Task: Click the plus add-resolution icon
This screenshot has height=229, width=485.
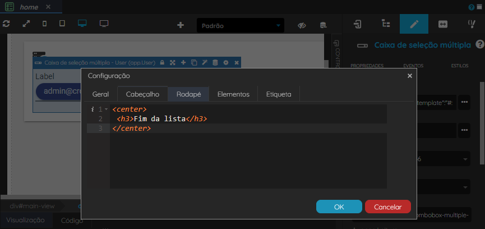Action: click(x=181, y=25)
